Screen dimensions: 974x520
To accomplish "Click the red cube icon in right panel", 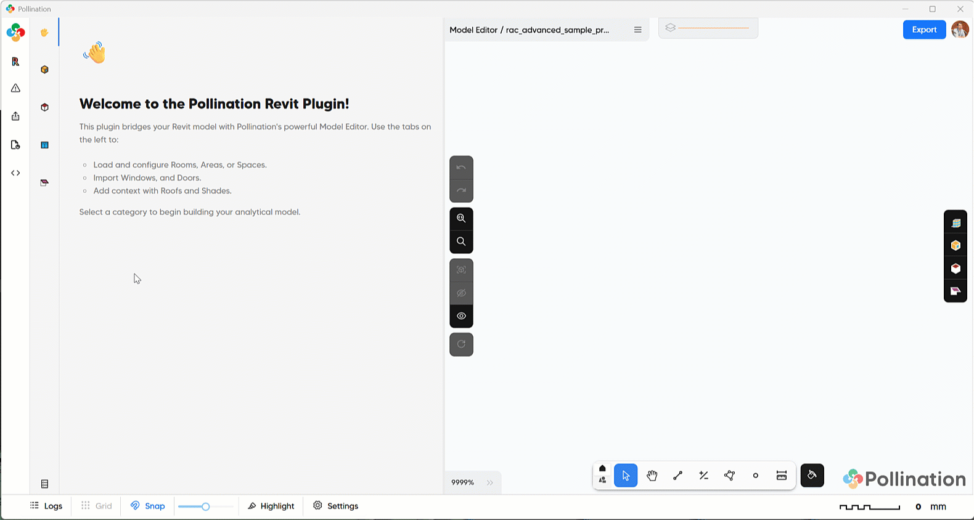I will 956,269.
